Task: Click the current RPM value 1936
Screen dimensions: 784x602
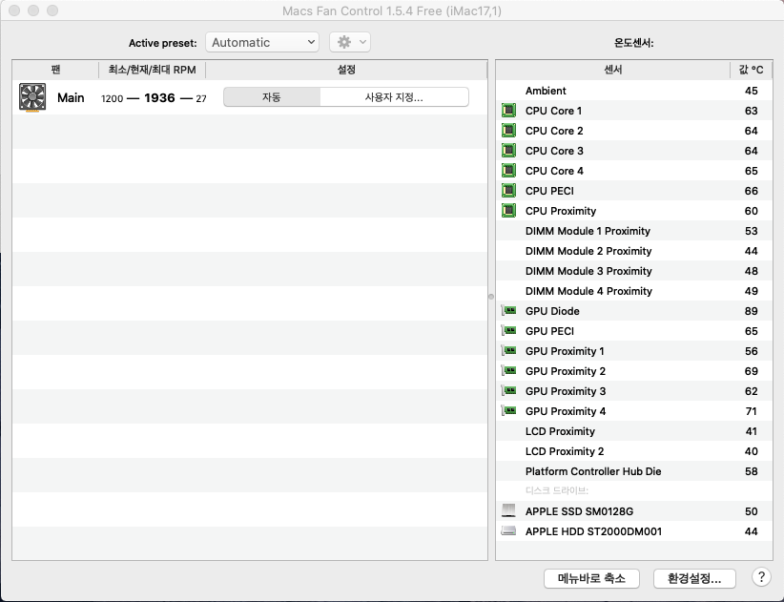Action: (159, 97)
